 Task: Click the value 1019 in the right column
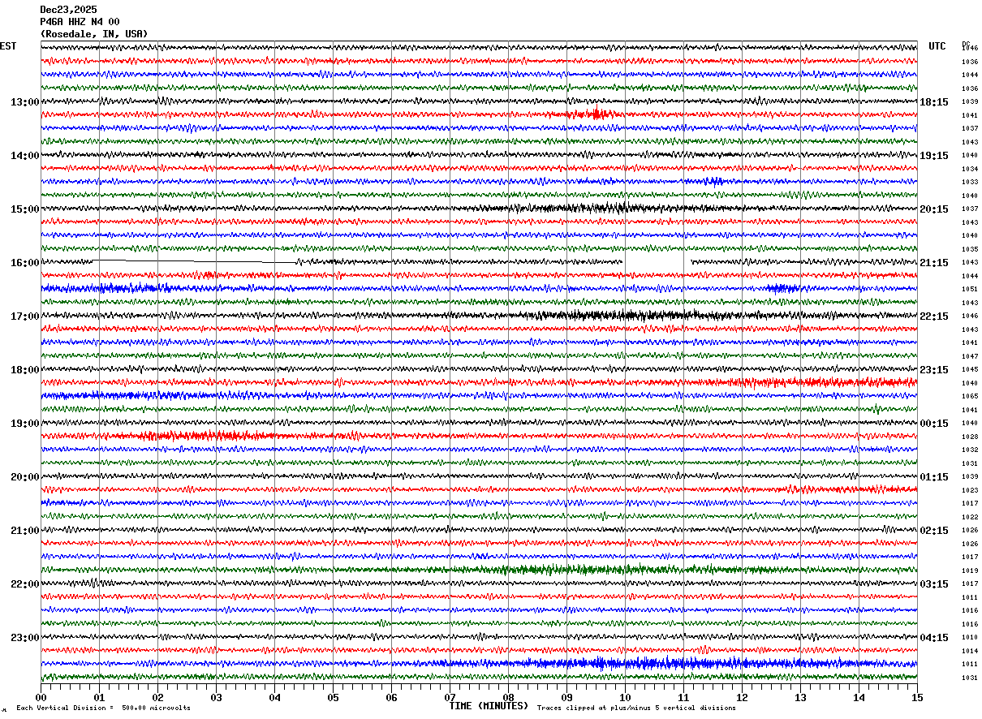tap(970, 570)
